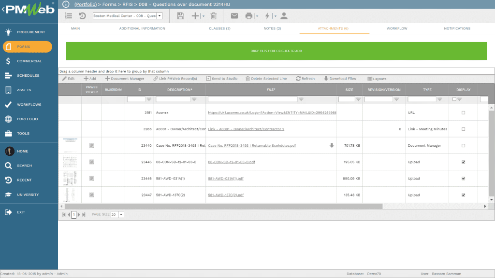This screenshot has width=495, height=278.
Task: Switch to Notifications tab
Action: pyautogui.click(x=457, y=28)
